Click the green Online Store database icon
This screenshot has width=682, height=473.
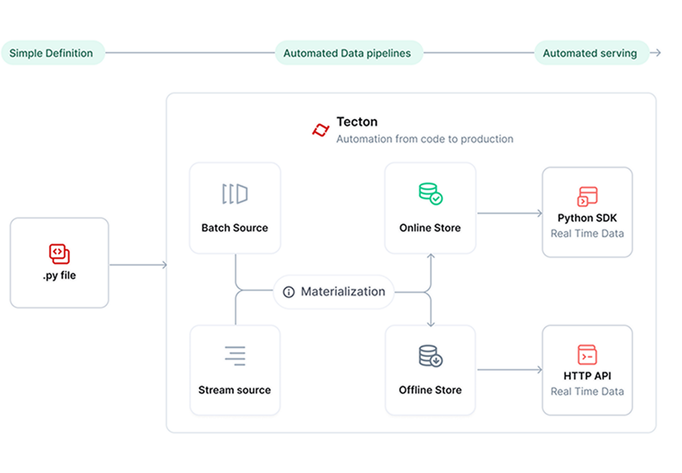pyautogui.click(x=430, y=194)
